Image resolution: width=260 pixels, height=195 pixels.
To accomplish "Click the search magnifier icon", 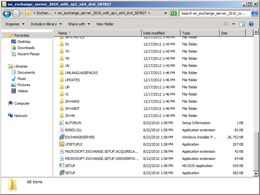I will 254,13.
